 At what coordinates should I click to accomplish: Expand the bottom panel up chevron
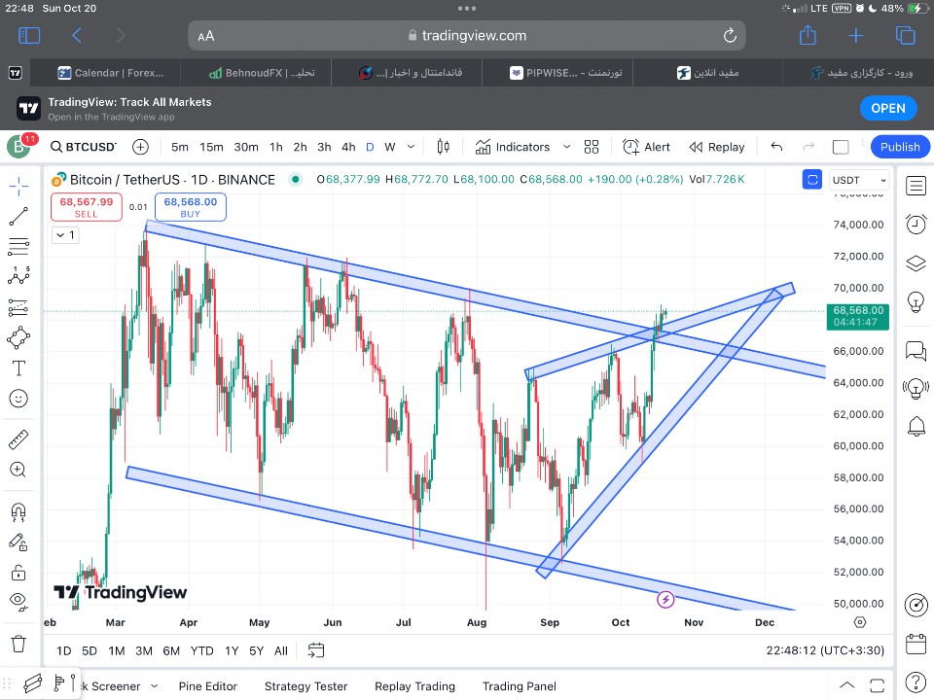(x=846, y=685)
